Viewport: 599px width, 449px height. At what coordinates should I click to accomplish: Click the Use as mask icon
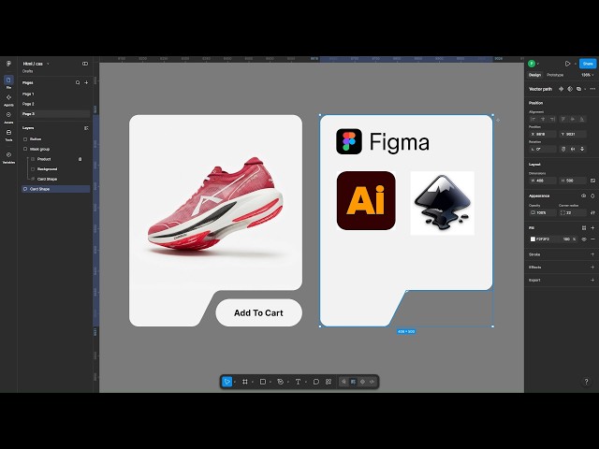click(x=570, y=89)
